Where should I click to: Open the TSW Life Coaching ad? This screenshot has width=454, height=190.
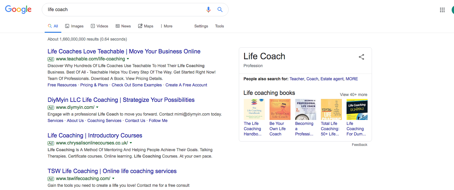pos(112,171)
